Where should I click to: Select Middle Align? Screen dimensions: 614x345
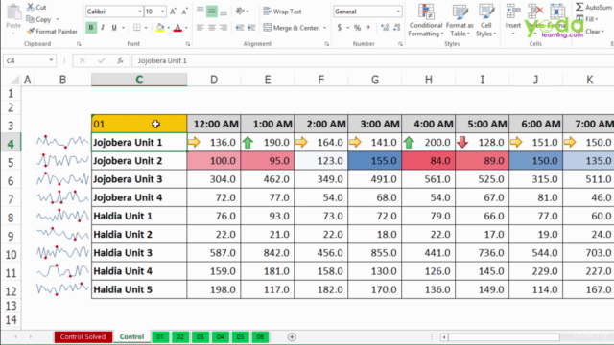click(x=212, y=11)
